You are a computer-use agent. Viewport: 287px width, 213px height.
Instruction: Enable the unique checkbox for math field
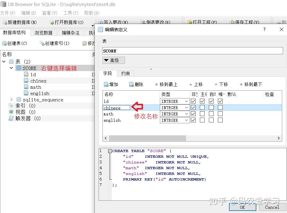pos(221,114)
